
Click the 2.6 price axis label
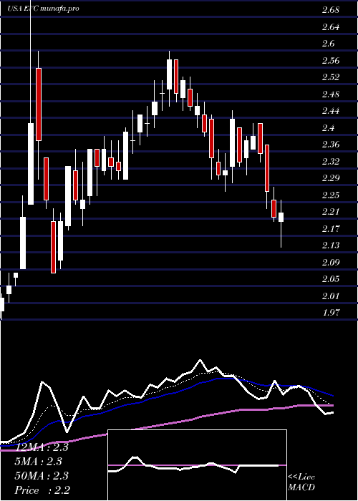328,44
